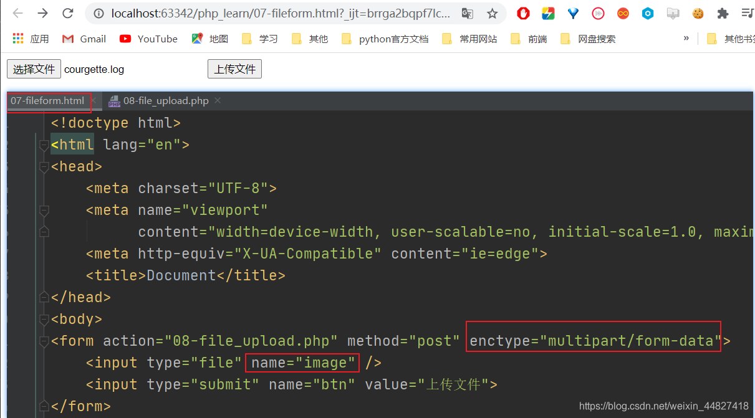Click the PHP file icon on 08-file_upload.php tab
Viewport: 755px width, 418px height.
pos(114,101)
